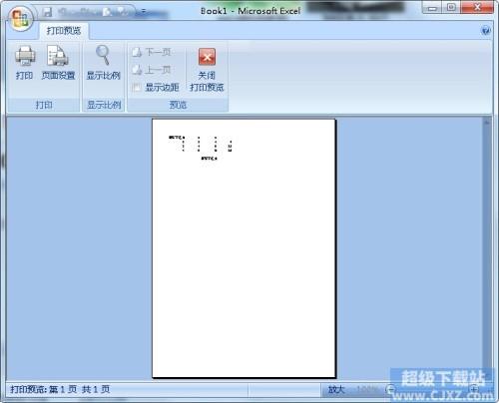Viewport: 499px width, 403px height.
Task: Click the vertical scrollbar up arrow
Action: coord(487,122)
